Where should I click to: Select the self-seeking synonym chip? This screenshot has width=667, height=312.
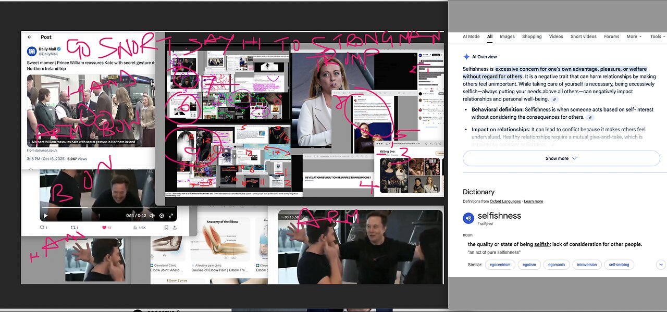pos(619,265)
